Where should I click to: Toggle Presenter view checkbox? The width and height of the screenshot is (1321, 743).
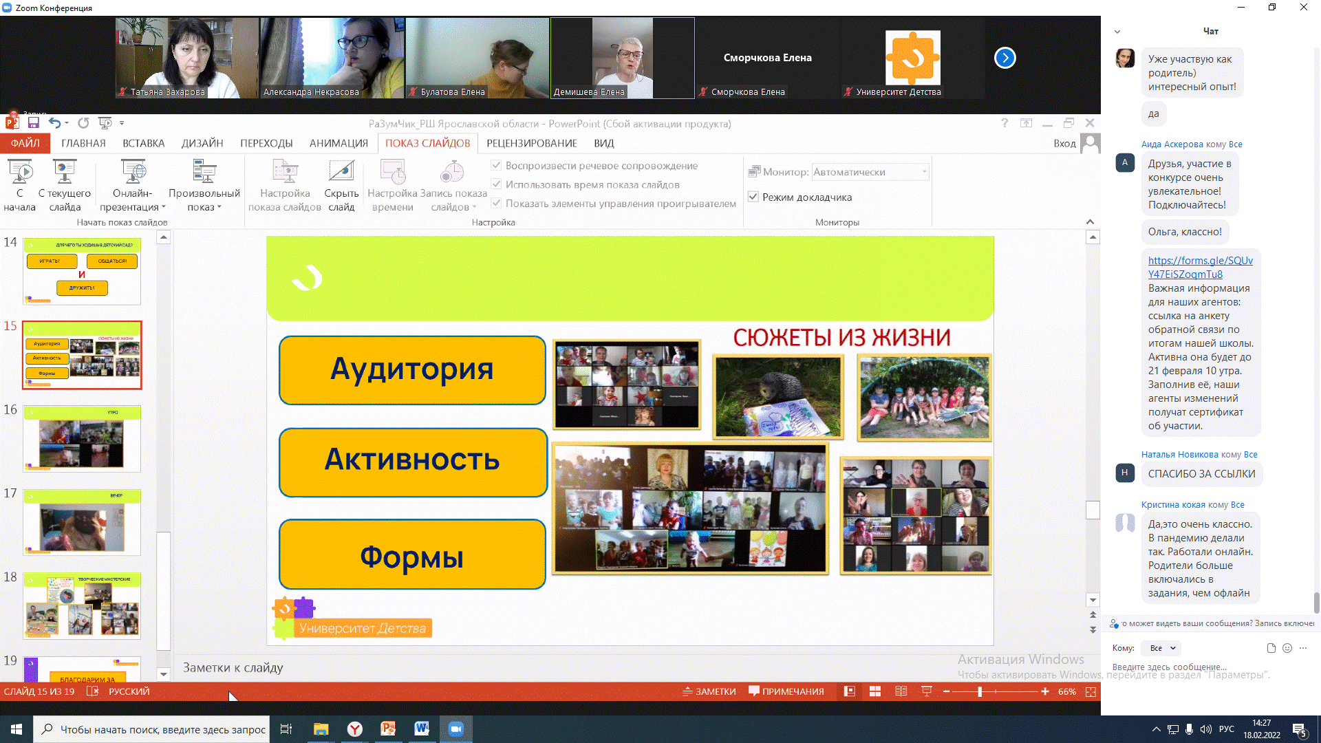pyautogui.click(x=753, y=197)
